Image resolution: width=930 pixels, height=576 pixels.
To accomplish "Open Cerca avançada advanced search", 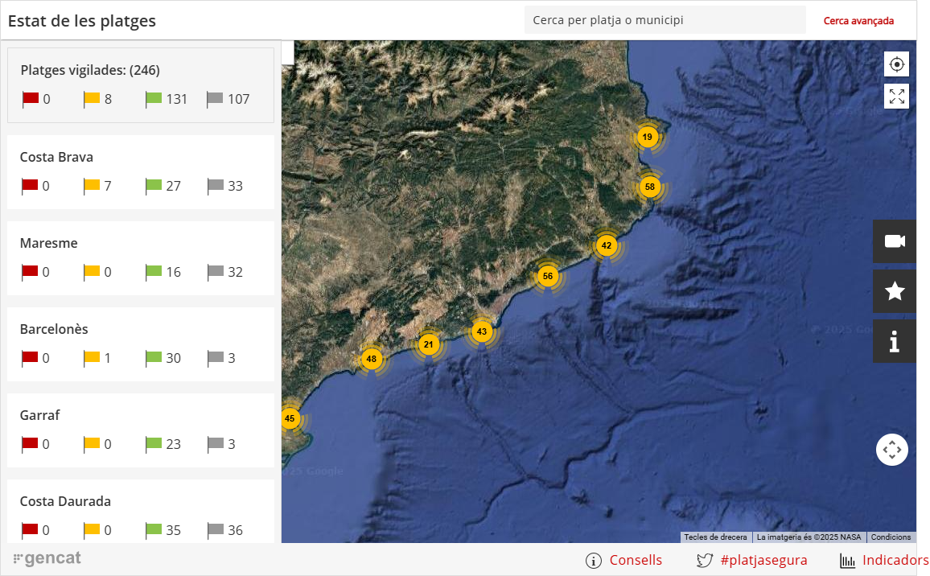I will tap(858, 21).
